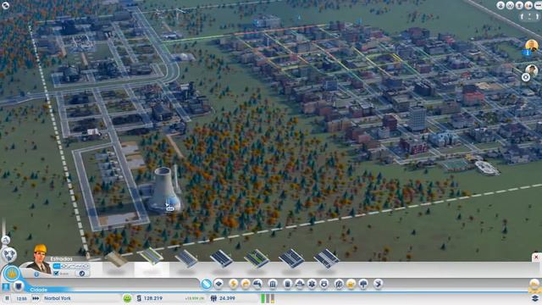542x305 pixels.
Task: Open the data layers stack icon
Action: (x=535, y=298)
